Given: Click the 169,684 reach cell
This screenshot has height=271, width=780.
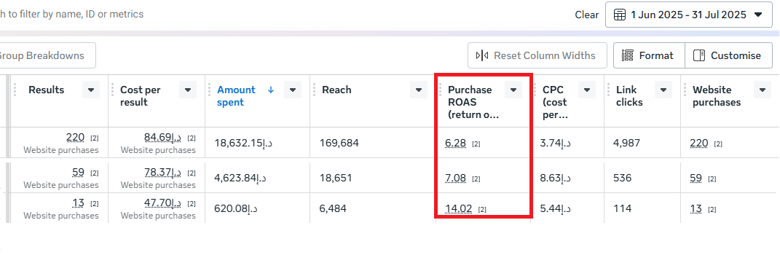Looking at the screenshot, I should click(x=339, y=144).
